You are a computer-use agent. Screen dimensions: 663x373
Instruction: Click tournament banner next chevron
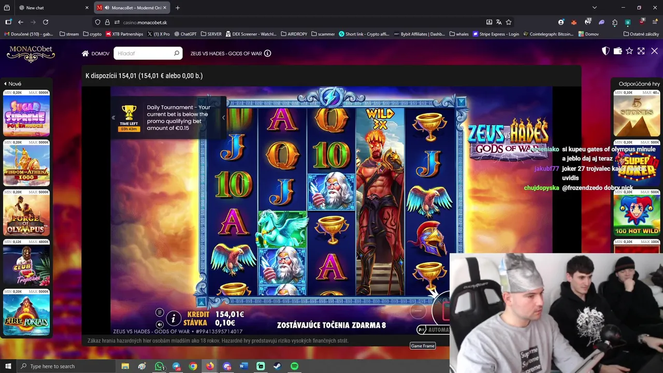coord(223,118)
